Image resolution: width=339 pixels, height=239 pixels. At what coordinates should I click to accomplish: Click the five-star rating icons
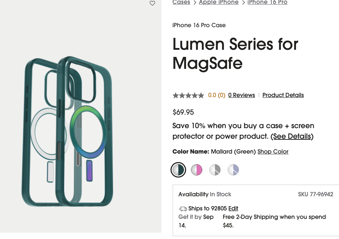coord(188,95)
